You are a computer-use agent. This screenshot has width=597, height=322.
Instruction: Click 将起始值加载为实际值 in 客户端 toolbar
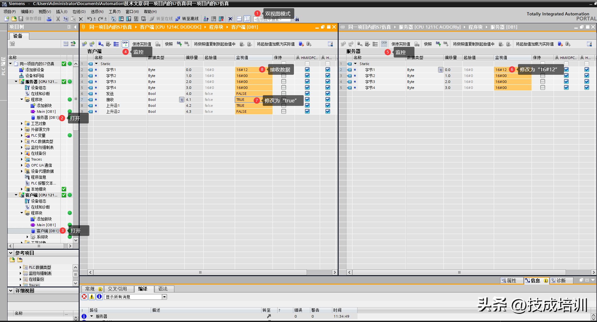[276, 44]
